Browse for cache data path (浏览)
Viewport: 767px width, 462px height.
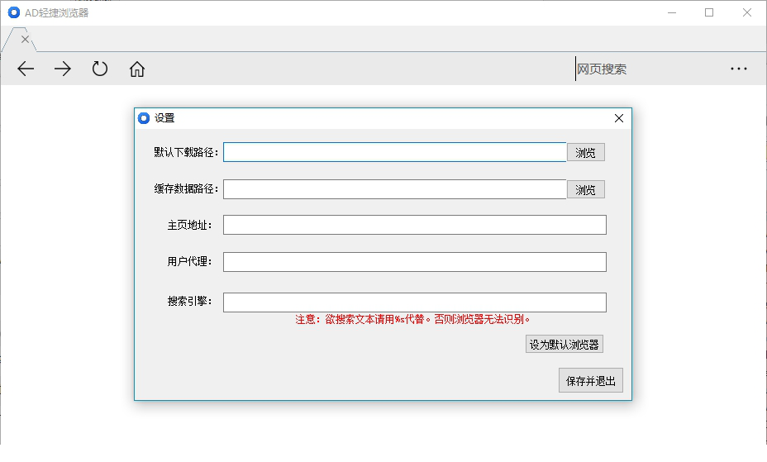(x=585, y=190)
